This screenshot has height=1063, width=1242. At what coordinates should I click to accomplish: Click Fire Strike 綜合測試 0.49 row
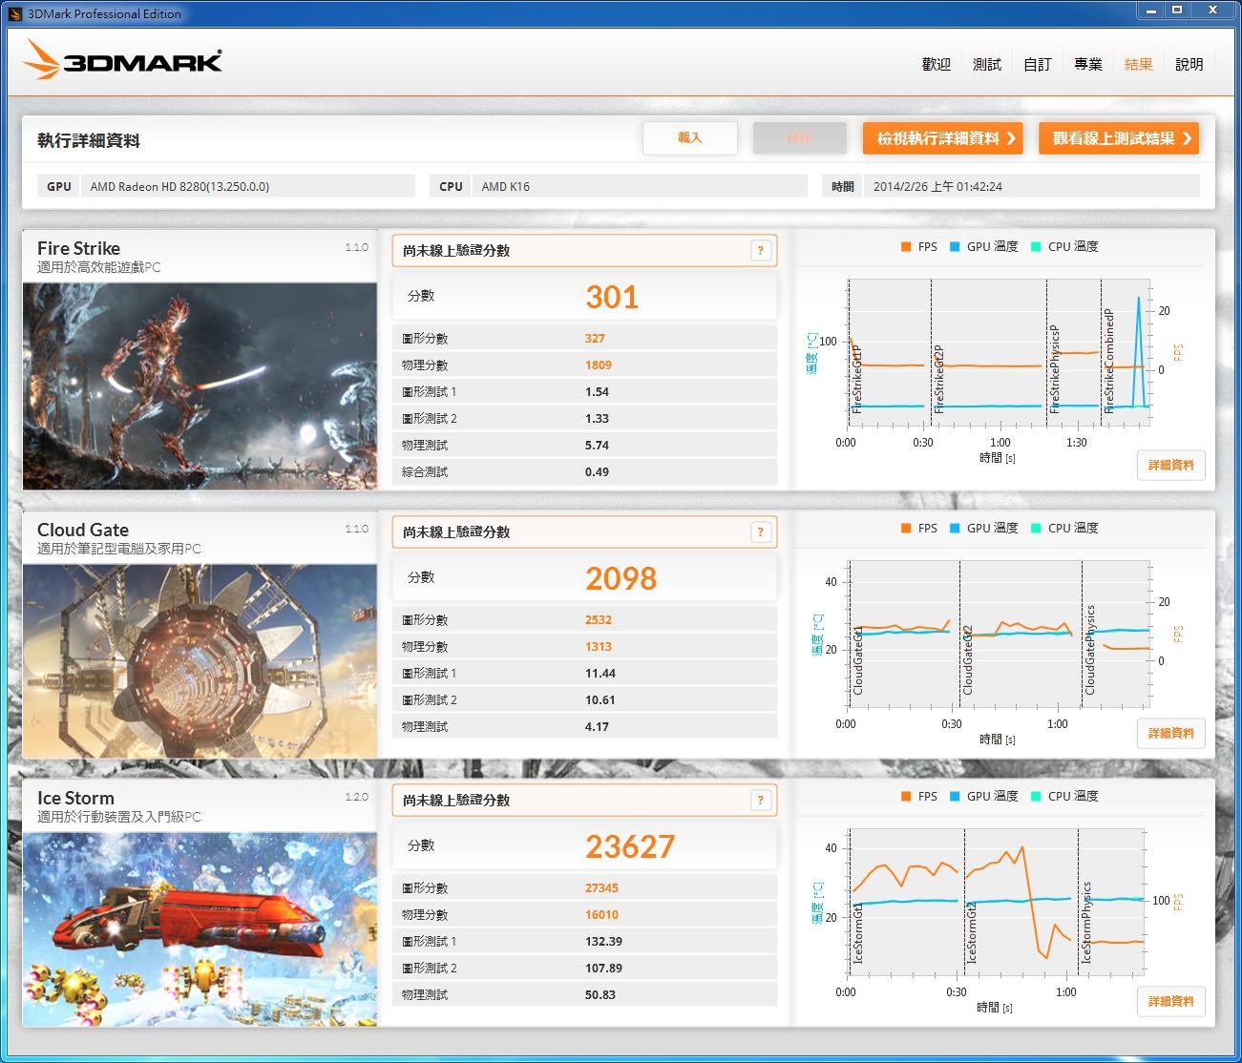click(584, 472)
